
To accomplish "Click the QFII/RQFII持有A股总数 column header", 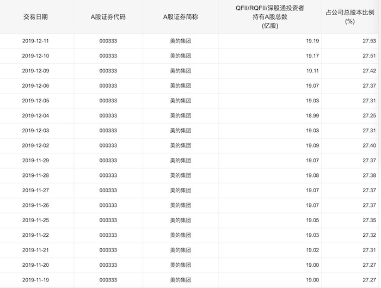I will 270,17.
